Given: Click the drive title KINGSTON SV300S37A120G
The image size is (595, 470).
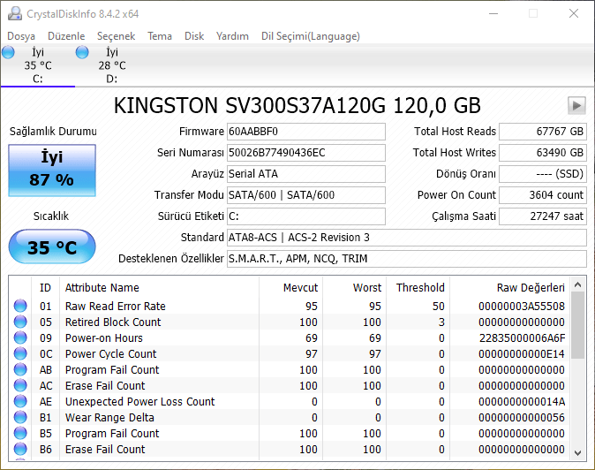Looking at the screenshot, I should (x=297, y=105).
